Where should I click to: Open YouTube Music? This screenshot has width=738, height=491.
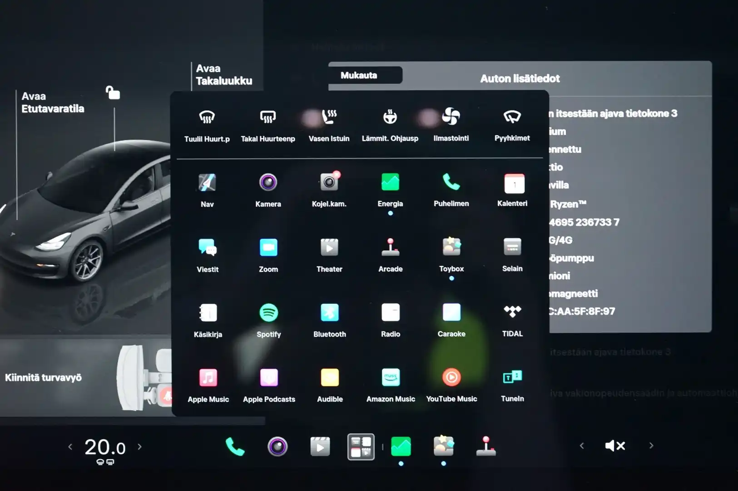[451, 385]
